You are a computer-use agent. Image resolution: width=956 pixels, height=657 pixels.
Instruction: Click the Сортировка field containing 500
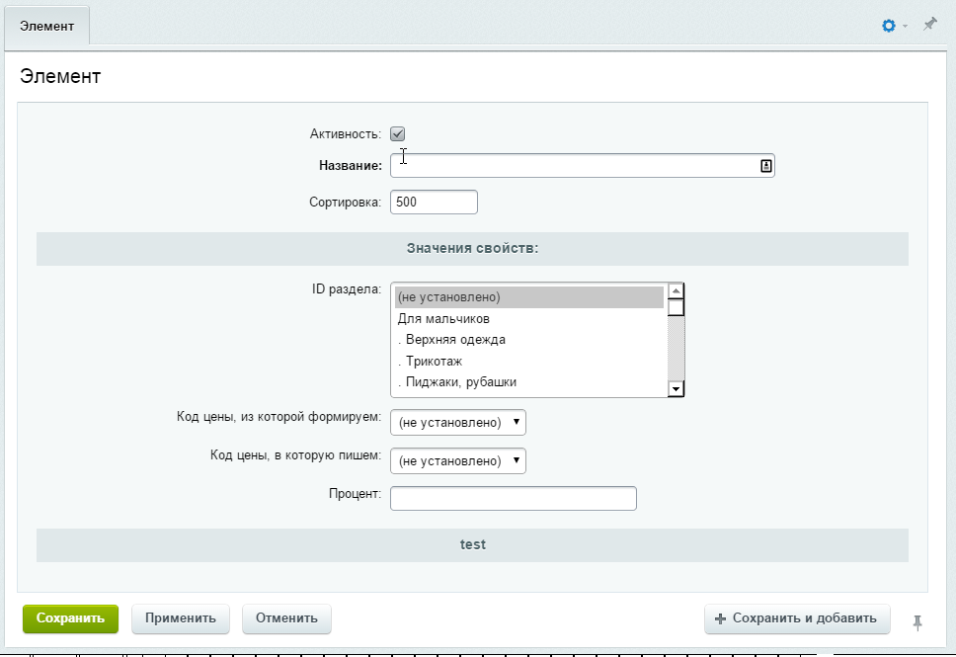pyautogui.click(x=434, y=203)
